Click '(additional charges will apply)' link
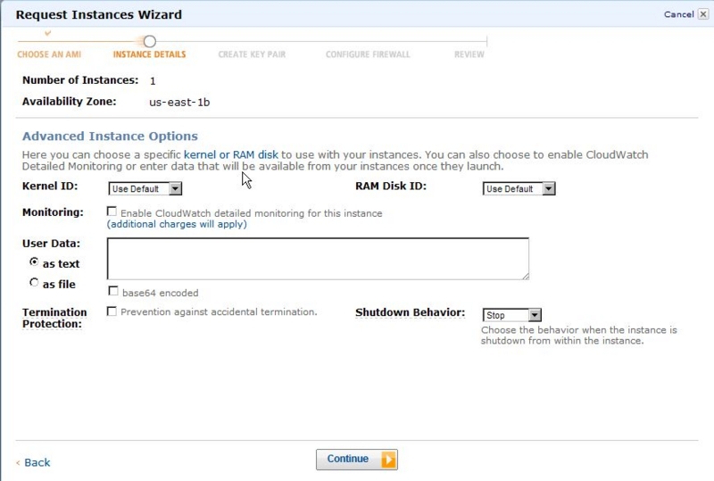This screenshot has height=481, width=714. (x=177, y=224)
